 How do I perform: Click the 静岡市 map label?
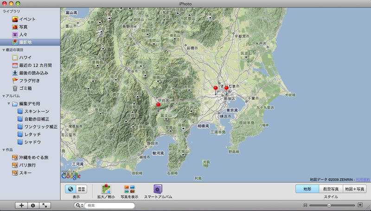pyautogui.click(x=153, y=143)
